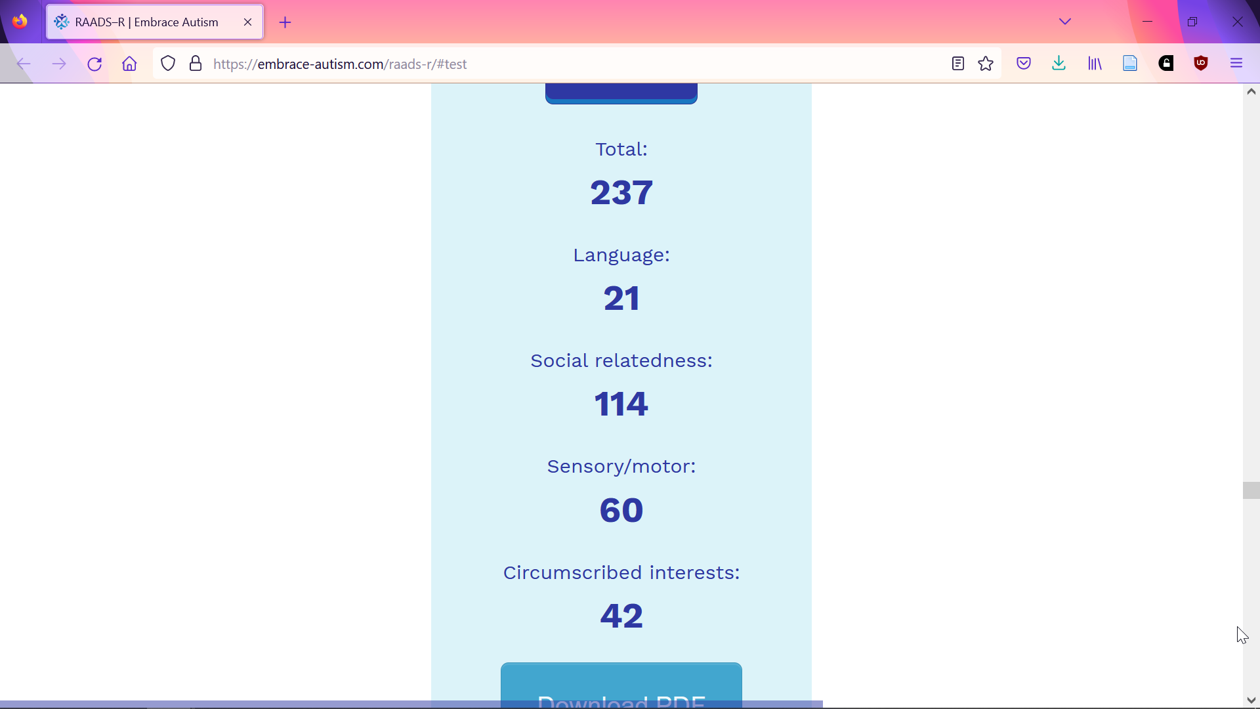
Task: Close the RAADS-R tab
Action: pos(247,22)
